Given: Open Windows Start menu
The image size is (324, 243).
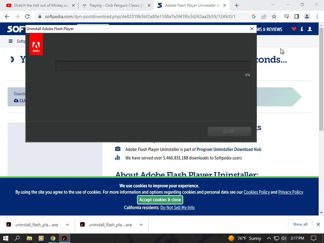Looking at the screenshot, I should [x=6, y=238].
